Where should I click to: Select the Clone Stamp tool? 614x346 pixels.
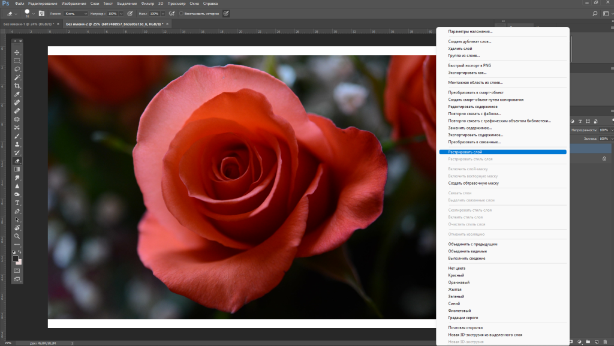click(x=17, y=144)
